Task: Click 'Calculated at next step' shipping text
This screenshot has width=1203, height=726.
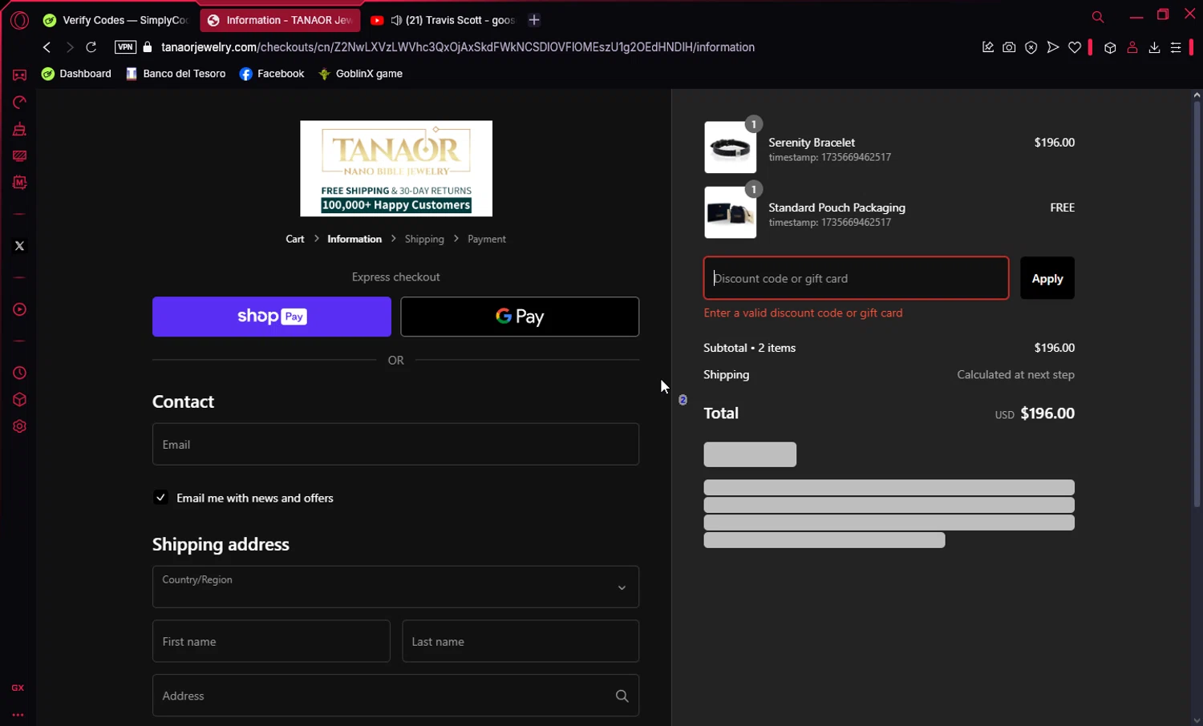Action: click(1015, 374)
